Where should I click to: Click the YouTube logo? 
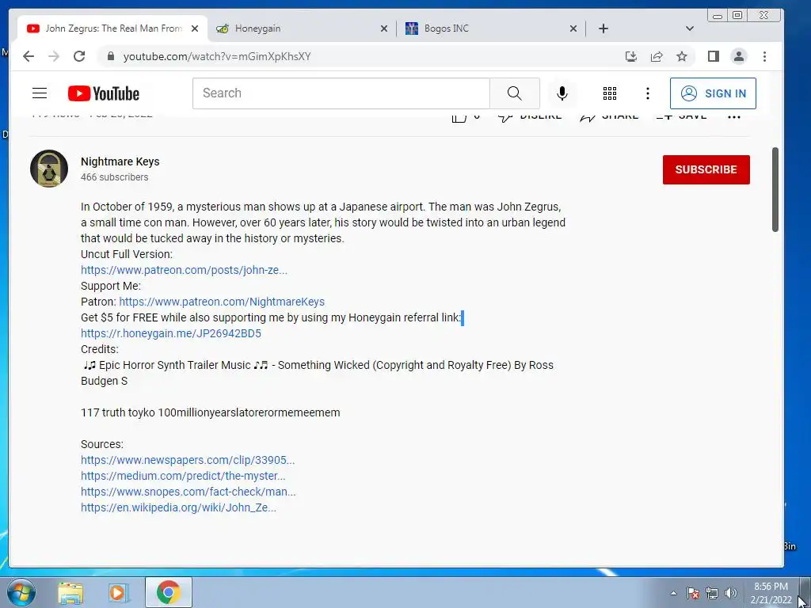click(104, 93)
